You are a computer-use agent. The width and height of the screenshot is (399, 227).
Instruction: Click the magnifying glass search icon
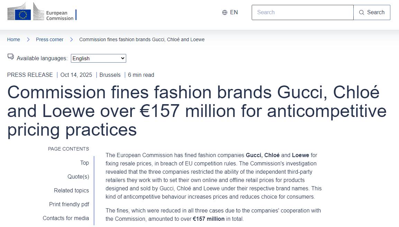pos(362,12)
